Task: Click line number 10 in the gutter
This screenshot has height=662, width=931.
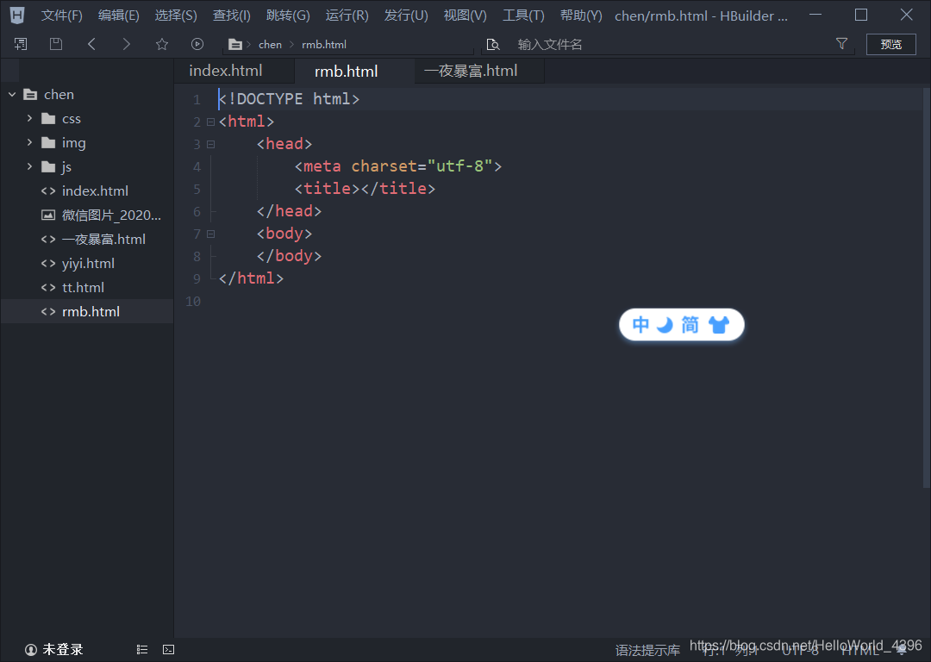Action: [x=193, y=301]
